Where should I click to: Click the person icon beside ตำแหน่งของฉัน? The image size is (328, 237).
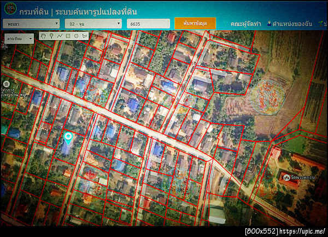[x=269, y=24]
